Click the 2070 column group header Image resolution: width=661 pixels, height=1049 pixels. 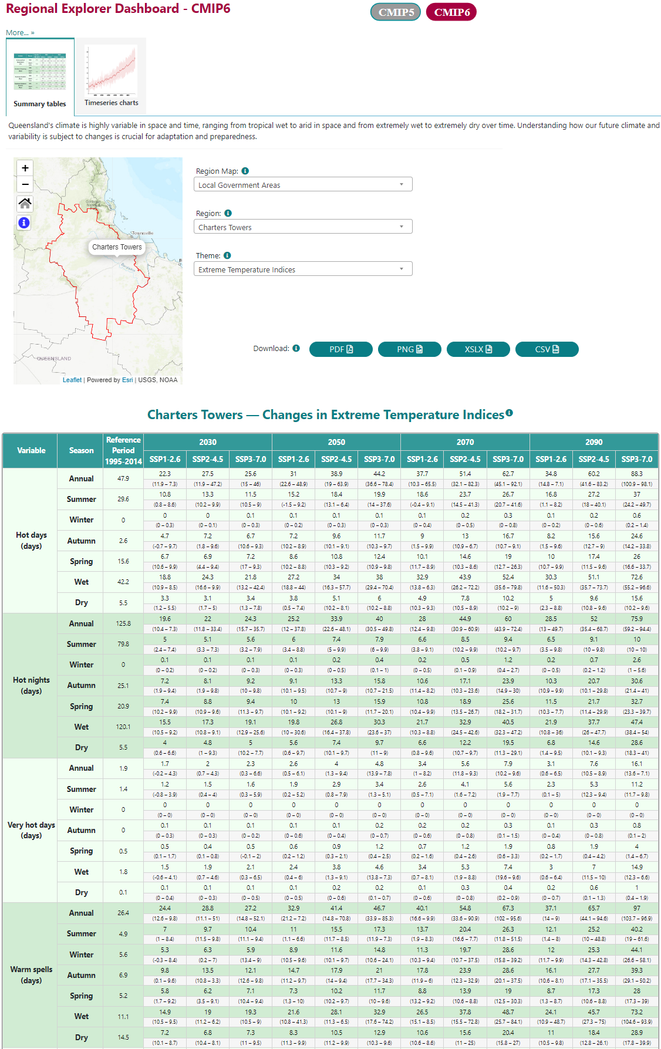tap(465, 442)
